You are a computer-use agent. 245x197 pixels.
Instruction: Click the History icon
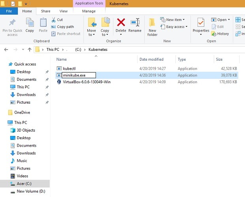click(214, 34)
